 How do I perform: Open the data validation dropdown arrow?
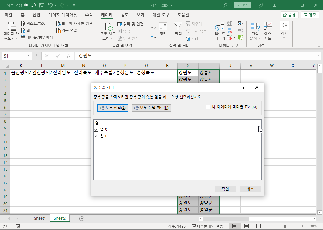pos(235,38)
